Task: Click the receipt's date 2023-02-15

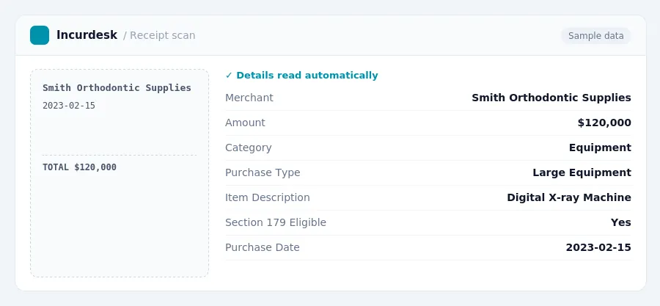Action: pyautogui.click(x=69, y=106)
